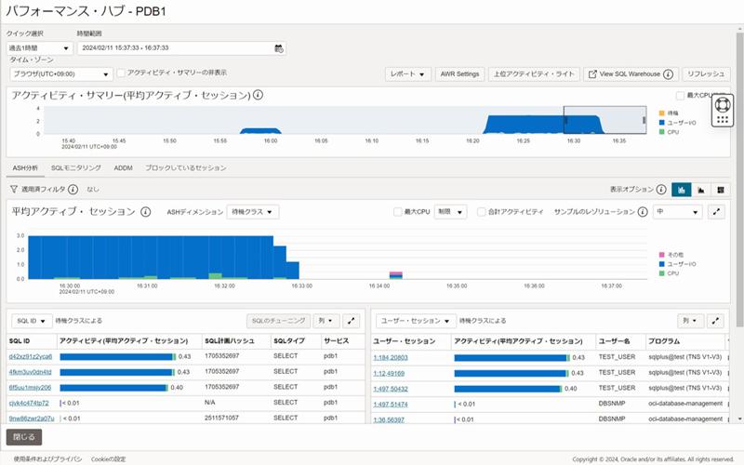The width and height of the screenshot is (744, 465).
Task: Click the User name column header
Action: point(614,341)
